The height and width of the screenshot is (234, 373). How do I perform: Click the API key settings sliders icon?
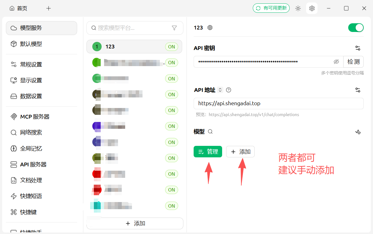tap(358, 48)
